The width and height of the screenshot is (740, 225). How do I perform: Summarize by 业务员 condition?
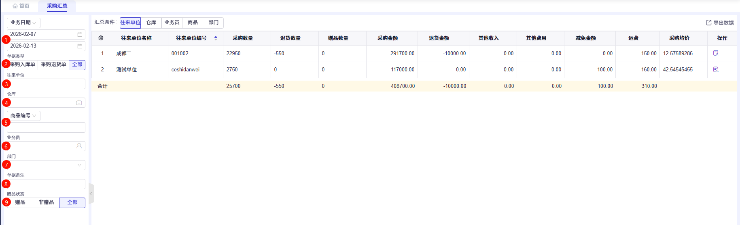pyautogui.click(x=172, y=23)
